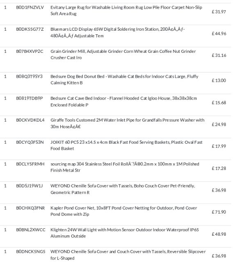
Task: Click the £ 13.00 price
Action: 219,80
